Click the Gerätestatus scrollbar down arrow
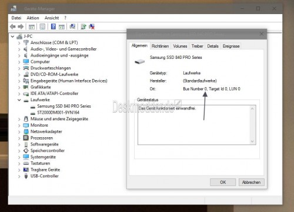294x212 pixels. pyautogui.click(x=252, y=141)
